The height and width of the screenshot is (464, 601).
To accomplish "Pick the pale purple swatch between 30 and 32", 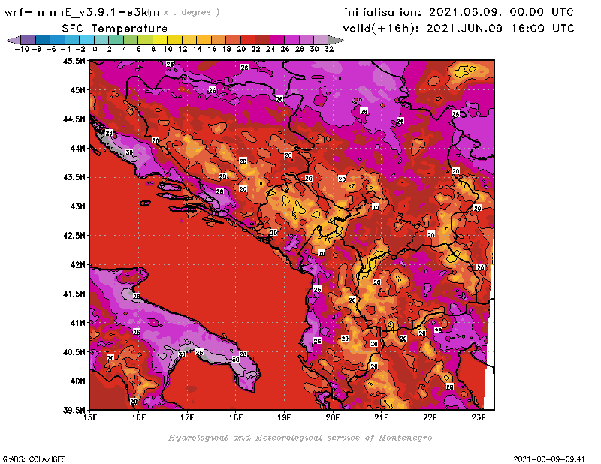I will point(321,40).
